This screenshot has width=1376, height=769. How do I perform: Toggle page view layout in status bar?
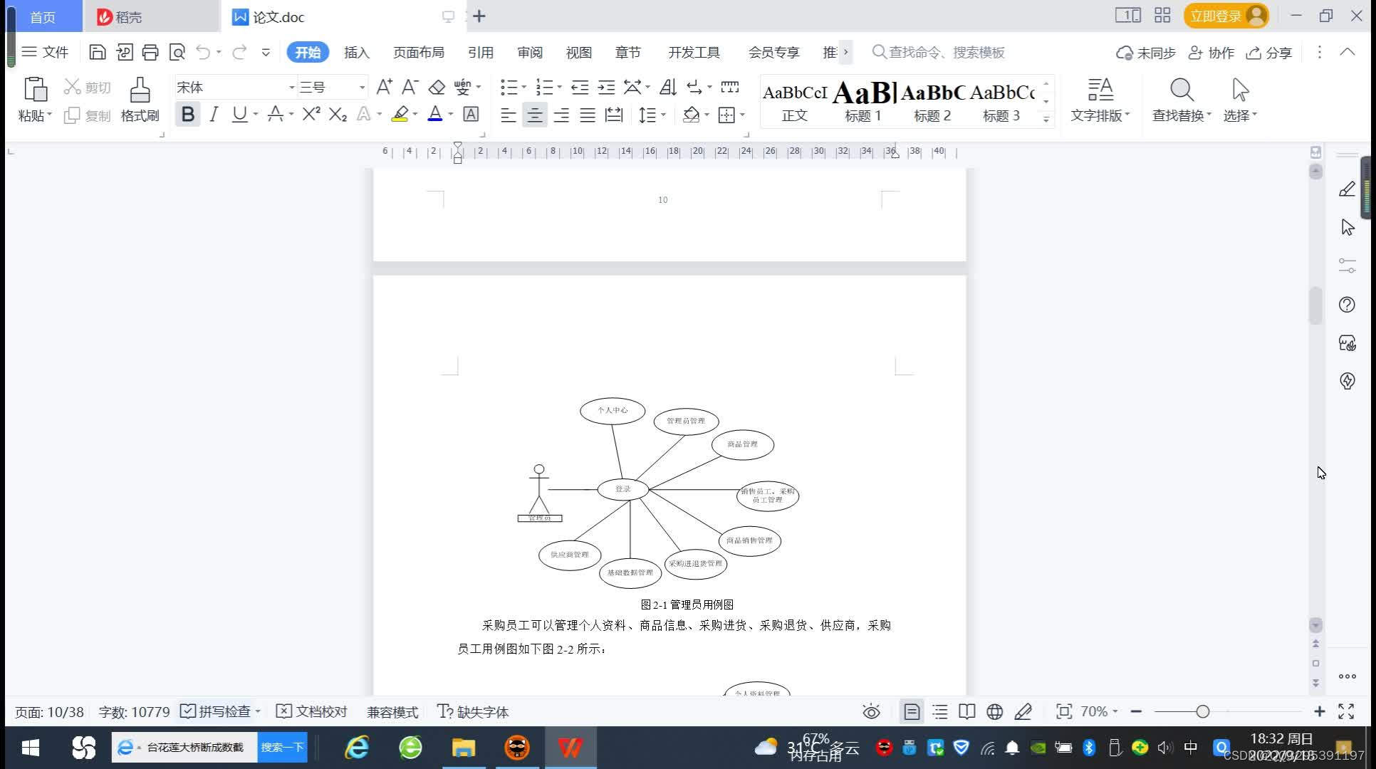[912, 711]
